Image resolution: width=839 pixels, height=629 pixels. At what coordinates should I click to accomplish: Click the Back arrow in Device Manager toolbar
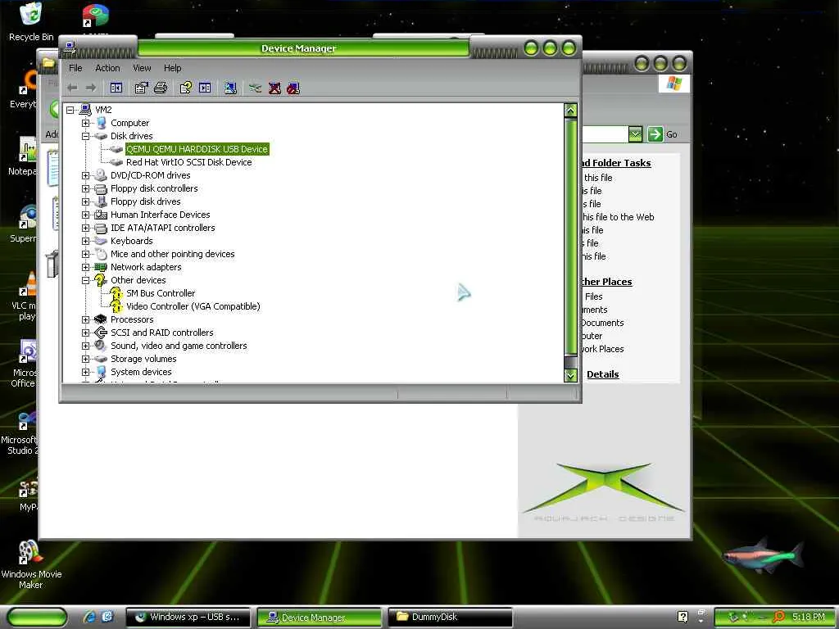pyautogui.click(x=73, y=88)
